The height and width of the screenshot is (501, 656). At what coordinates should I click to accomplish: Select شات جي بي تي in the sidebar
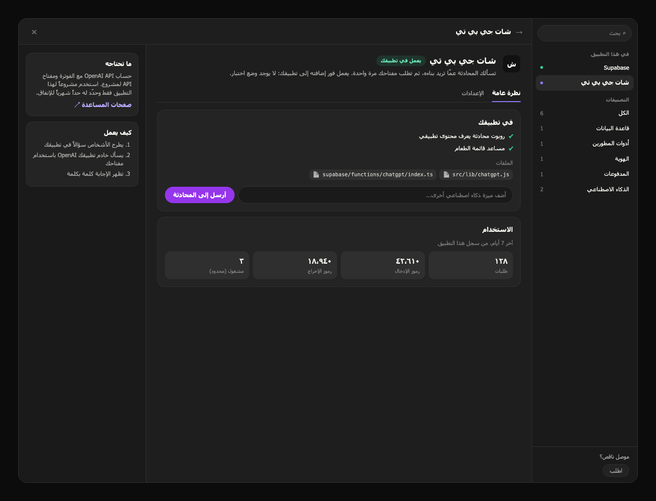(x=584, y=83)
